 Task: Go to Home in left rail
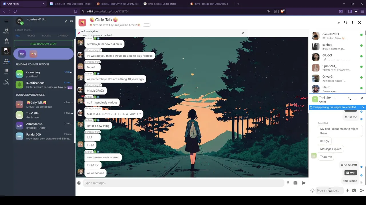pyautogui.click(x=6, y=41)
